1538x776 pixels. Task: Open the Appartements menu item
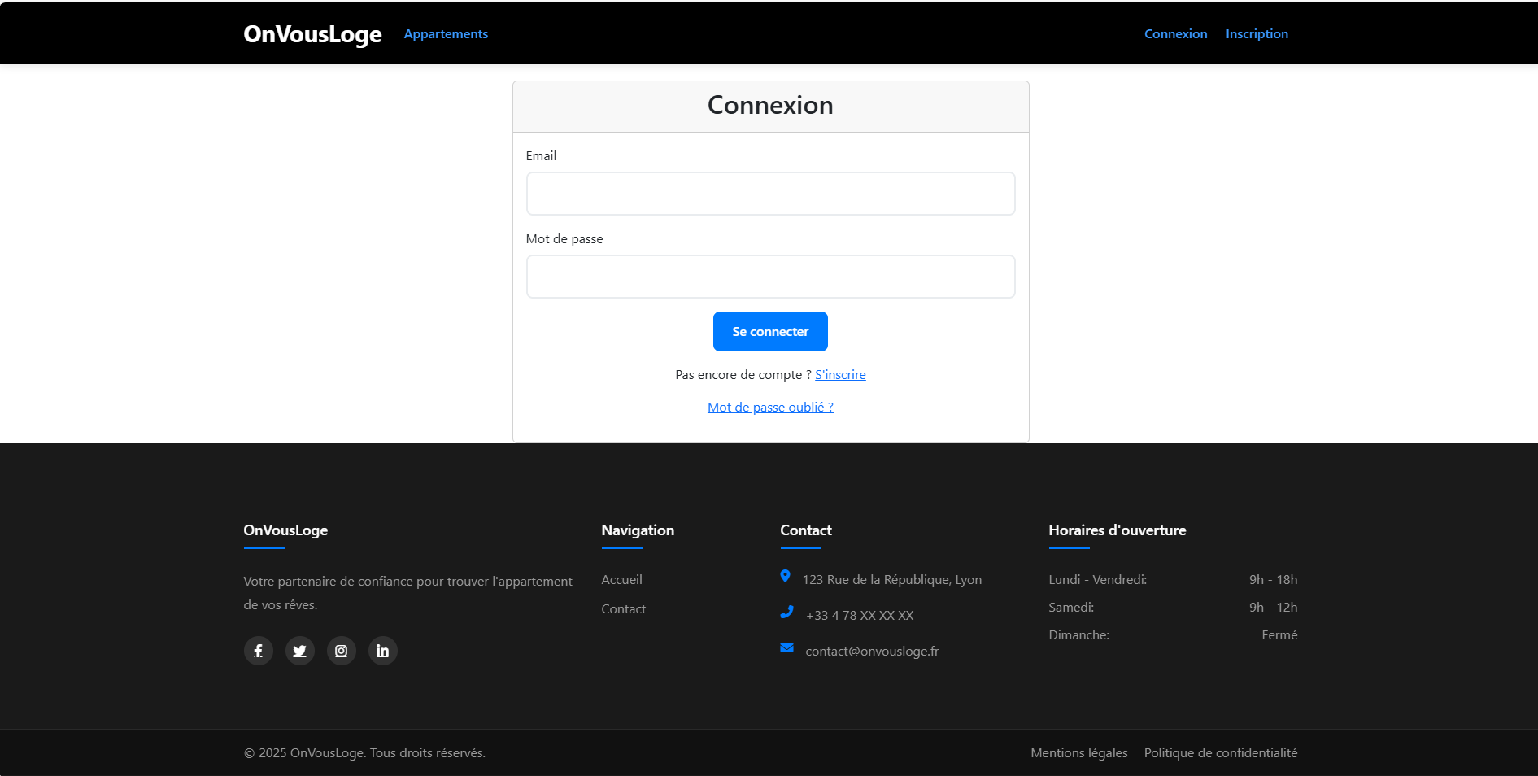(446, 34)
